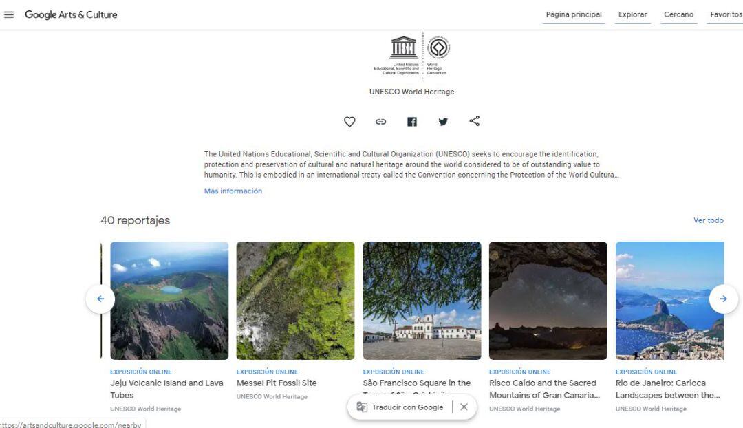Viewport: 743px width, 428px height.
Task: Click Risco Caído and Sacred Mountains title
Action: point(543,389)
